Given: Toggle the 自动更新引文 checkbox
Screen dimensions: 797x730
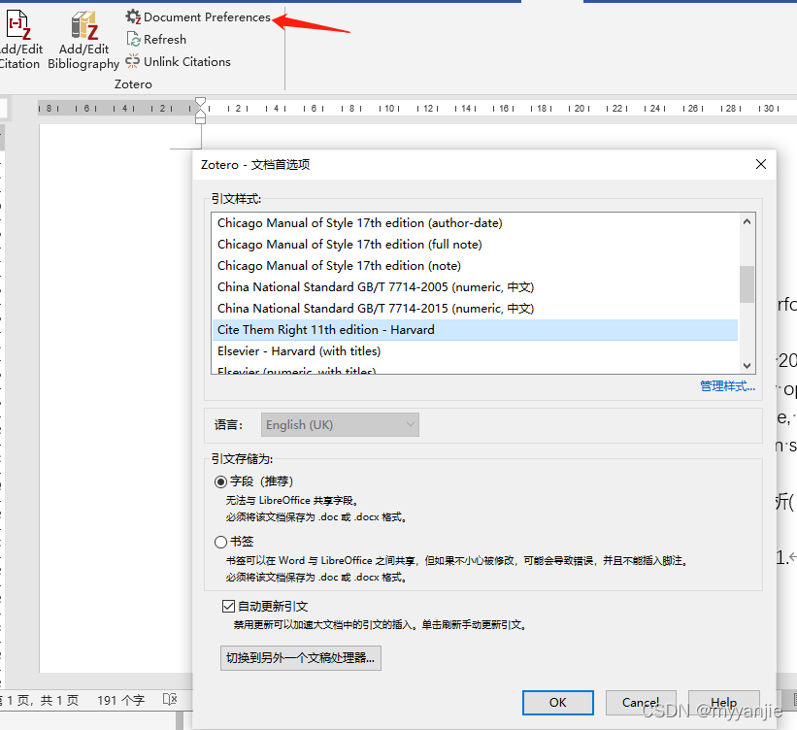Looking at the screenshot, I should pos(228,606).
